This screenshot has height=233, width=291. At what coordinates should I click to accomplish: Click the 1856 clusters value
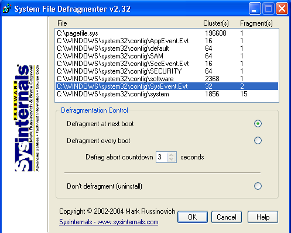coord(212,94)
